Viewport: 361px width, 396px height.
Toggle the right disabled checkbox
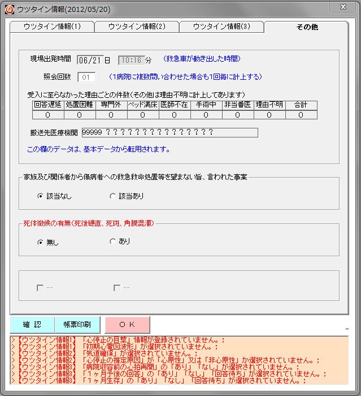point(117,288)
